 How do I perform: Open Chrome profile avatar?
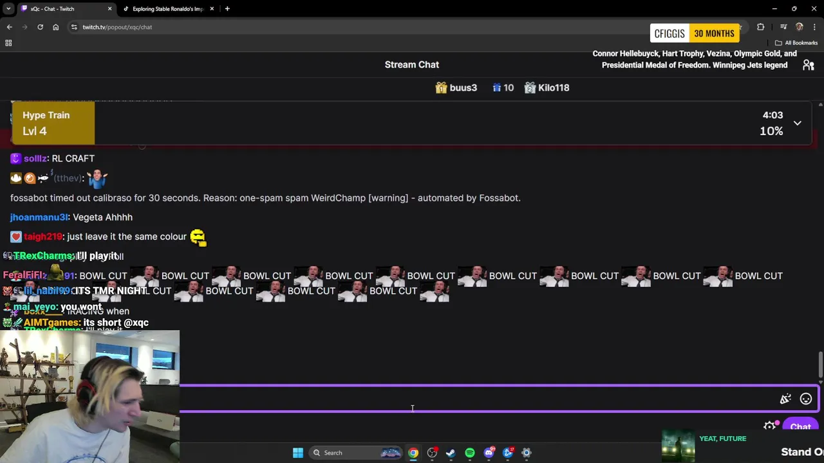pyautogui.click(x=800, y=27)
